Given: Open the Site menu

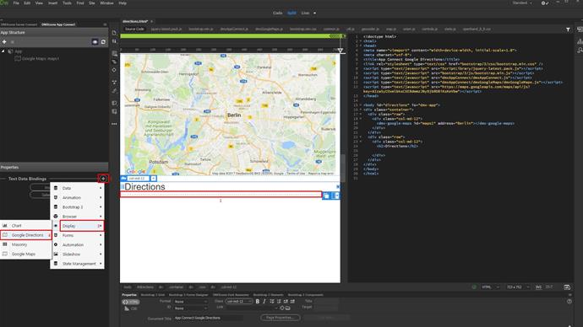Looking at the screenshot, I should point(92,3).
